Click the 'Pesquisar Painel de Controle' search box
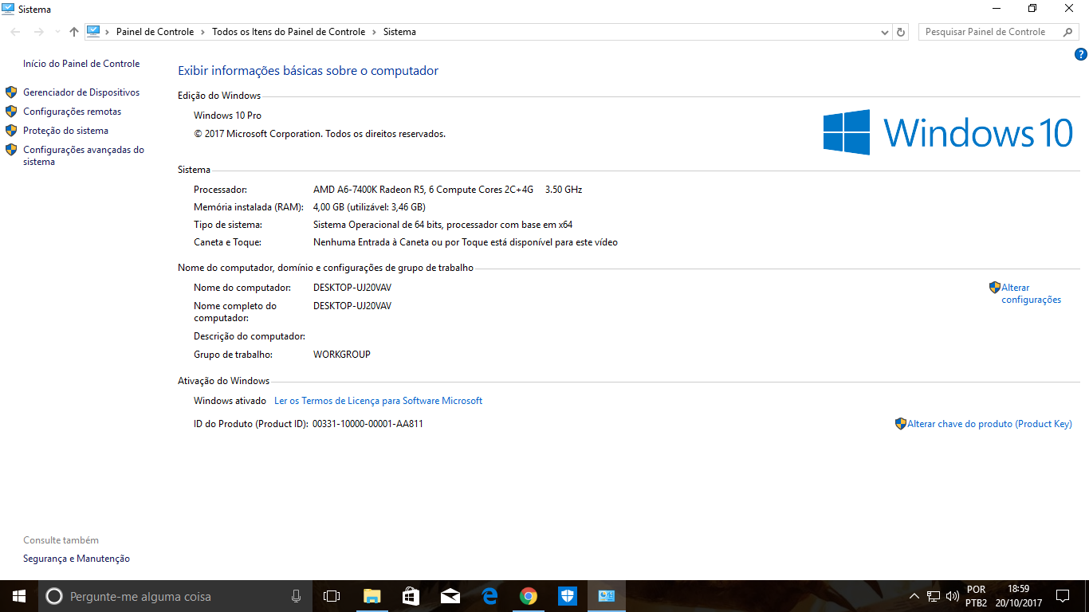This screenshot has height=612, width=1089. (x=989, y=32)
